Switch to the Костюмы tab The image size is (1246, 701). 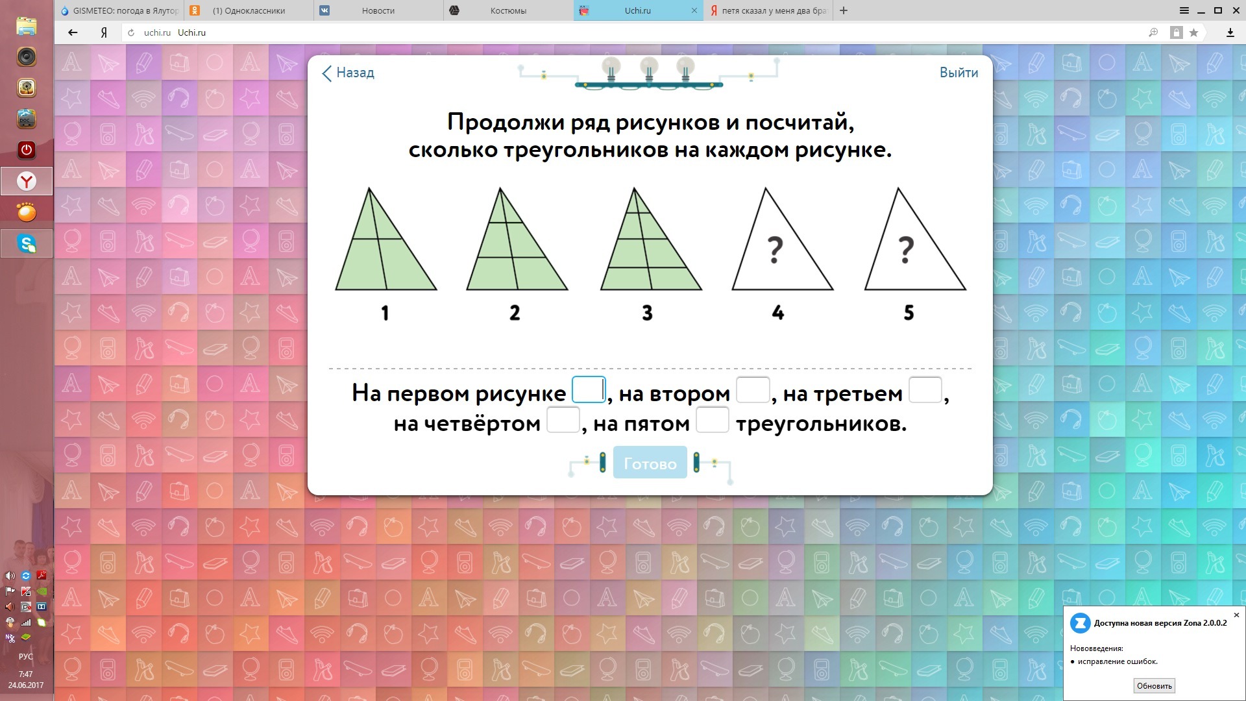point(508,10)
